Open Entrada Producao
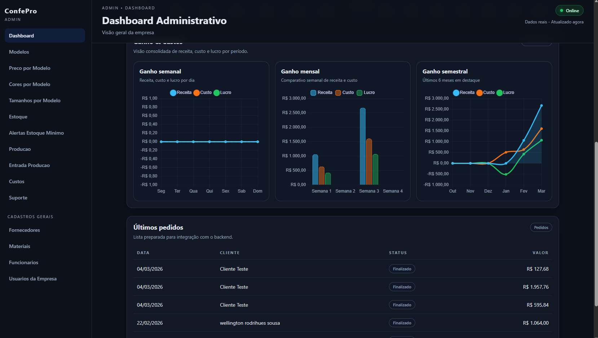 pyautogui.click(x=45, y=165)
